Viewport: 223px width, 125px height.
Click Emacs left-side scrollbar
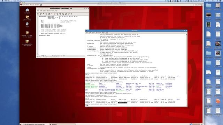click(37, 35)
